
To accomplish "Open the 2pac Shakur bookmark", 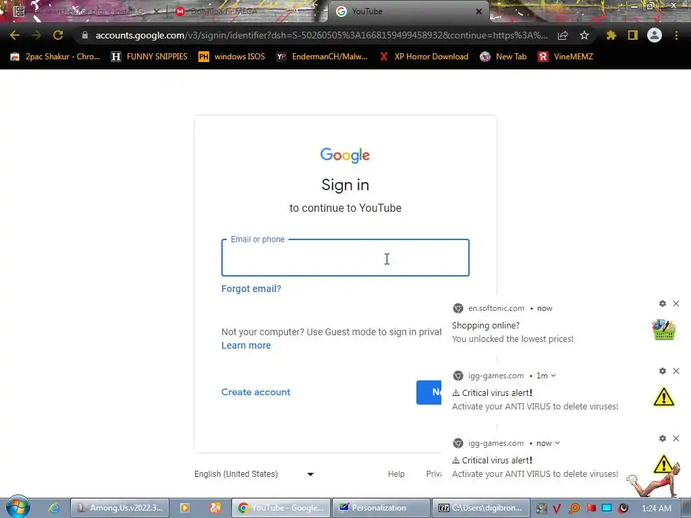I will [x=55, y=57].
